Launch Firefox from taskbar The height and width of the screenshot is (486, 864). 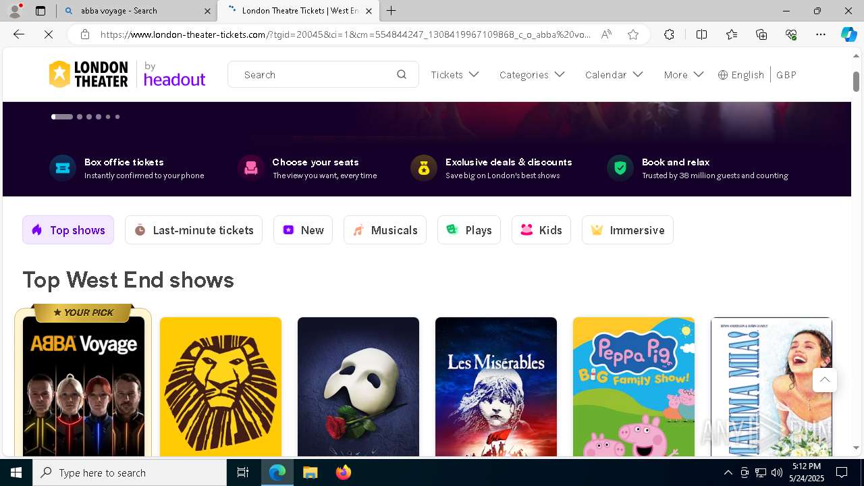click(344, 473)
